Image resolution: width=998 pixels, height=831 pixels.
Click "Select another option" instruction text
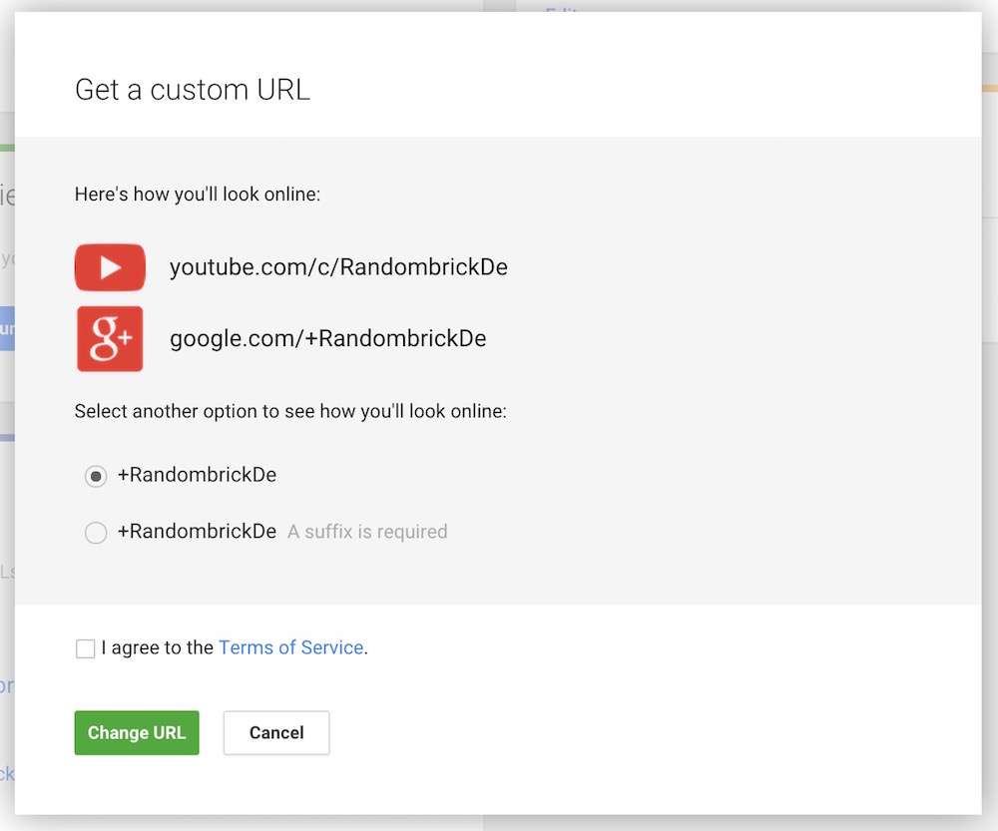point(290,411)
